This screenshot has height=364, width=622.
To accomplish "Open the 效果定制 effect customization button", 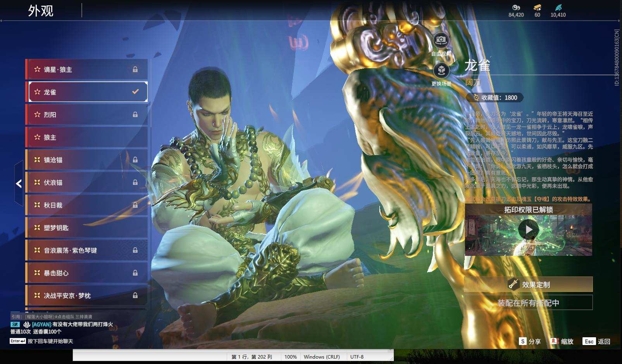I will coord(528,284).
